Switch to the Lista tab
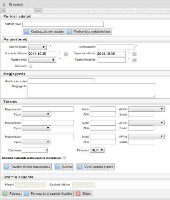This screenshot has width=170, height=200. [x=38, y=11]
